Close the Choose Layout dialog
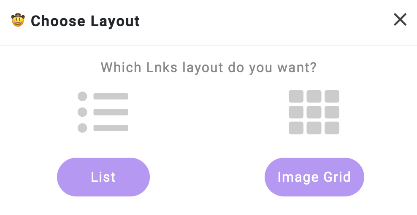The width and height of the screenshot is (417, 215). tap(400, 20)
